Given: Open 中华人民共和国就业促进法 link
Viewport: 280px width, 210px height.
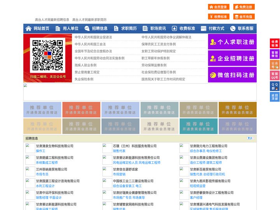Looking at the screenshot, I should (x=93, y=37).
